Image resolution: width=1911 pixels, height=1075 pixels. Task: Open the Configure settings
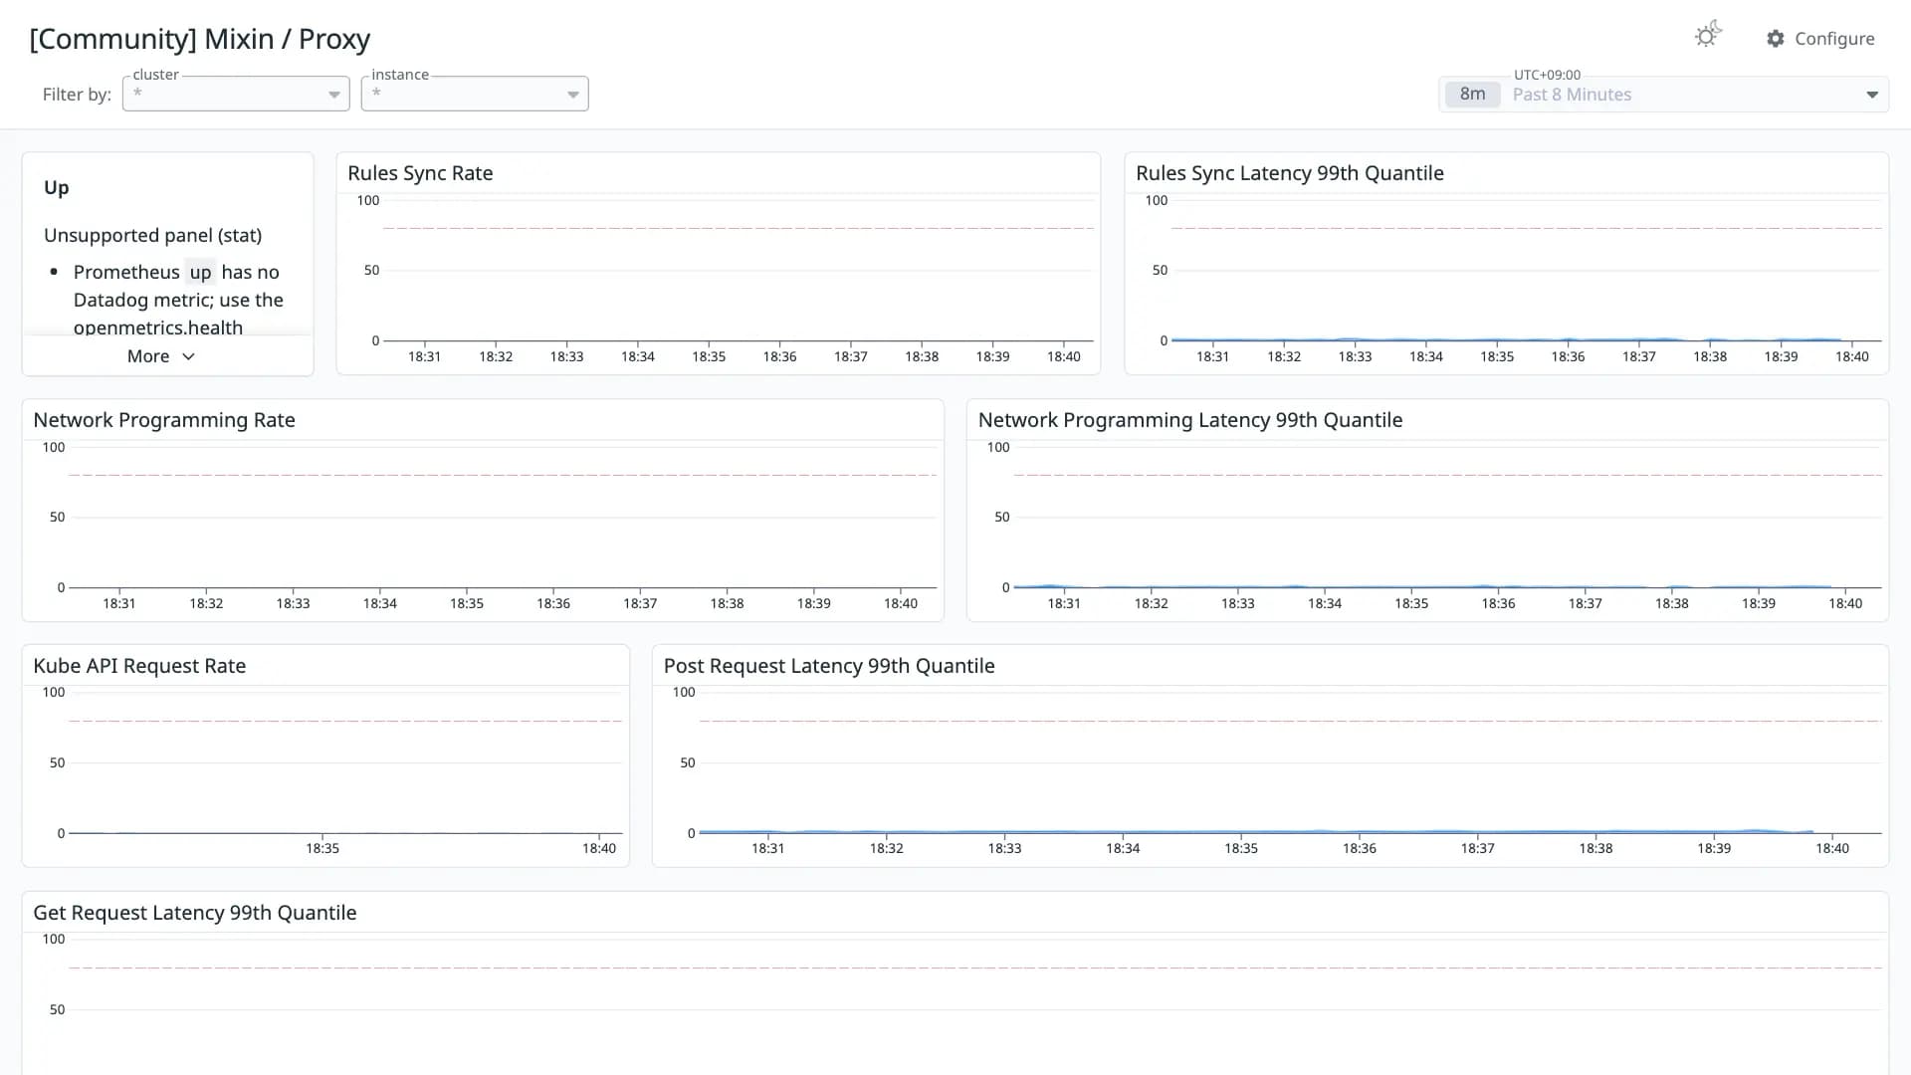(1820, 39)
